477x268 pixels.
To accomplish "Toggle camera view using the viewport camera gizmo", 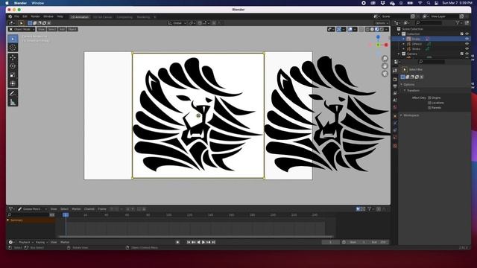I will [385, 74].
